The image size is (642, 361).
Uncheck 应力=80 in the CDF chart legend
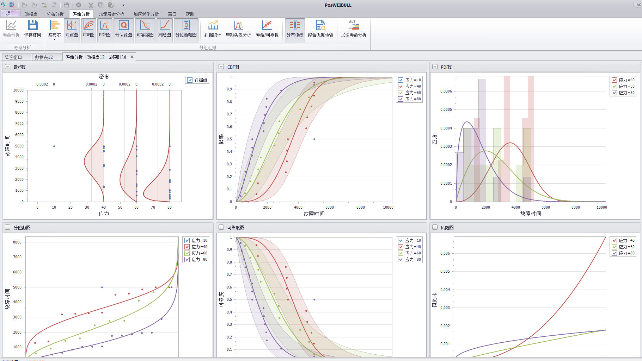pos(401,99)
